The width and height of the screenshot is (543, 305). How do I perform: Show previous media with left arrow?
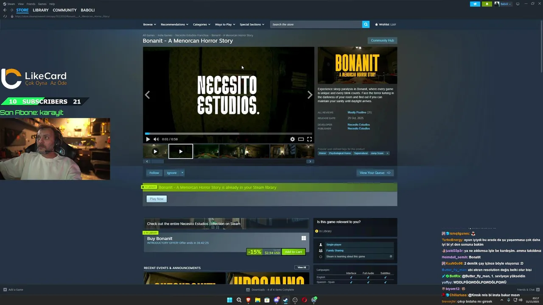(x=147, y=95)
